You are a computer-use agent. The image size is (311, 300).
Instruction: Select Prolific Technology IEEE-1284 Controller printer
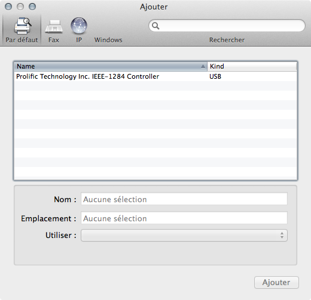[x=155, y=76]
